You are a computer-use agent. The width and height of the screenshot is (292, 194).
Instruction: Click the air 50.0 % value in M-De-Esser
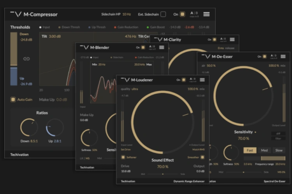(211, 66)
